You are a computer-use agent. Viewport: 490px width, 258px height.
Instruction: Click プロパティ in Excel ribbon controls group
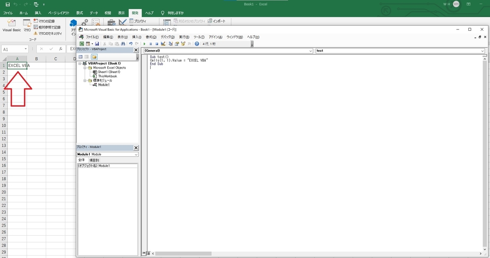point(138,21)
